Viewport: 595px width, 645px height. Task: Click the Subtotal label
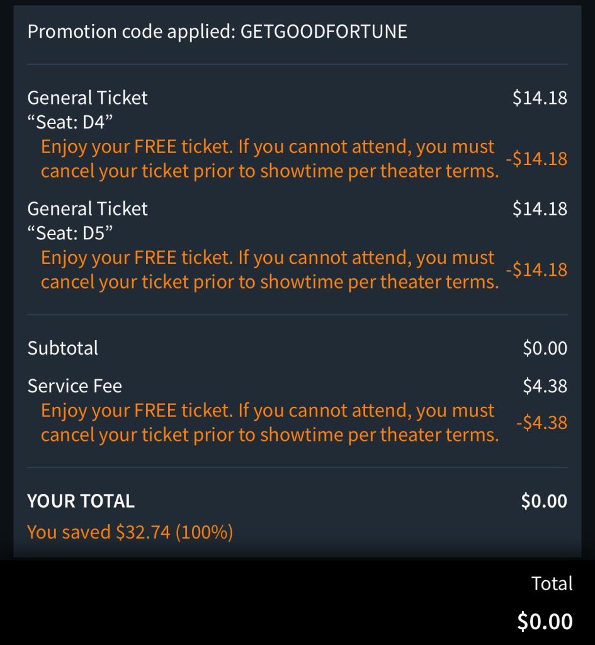point(63,348)
